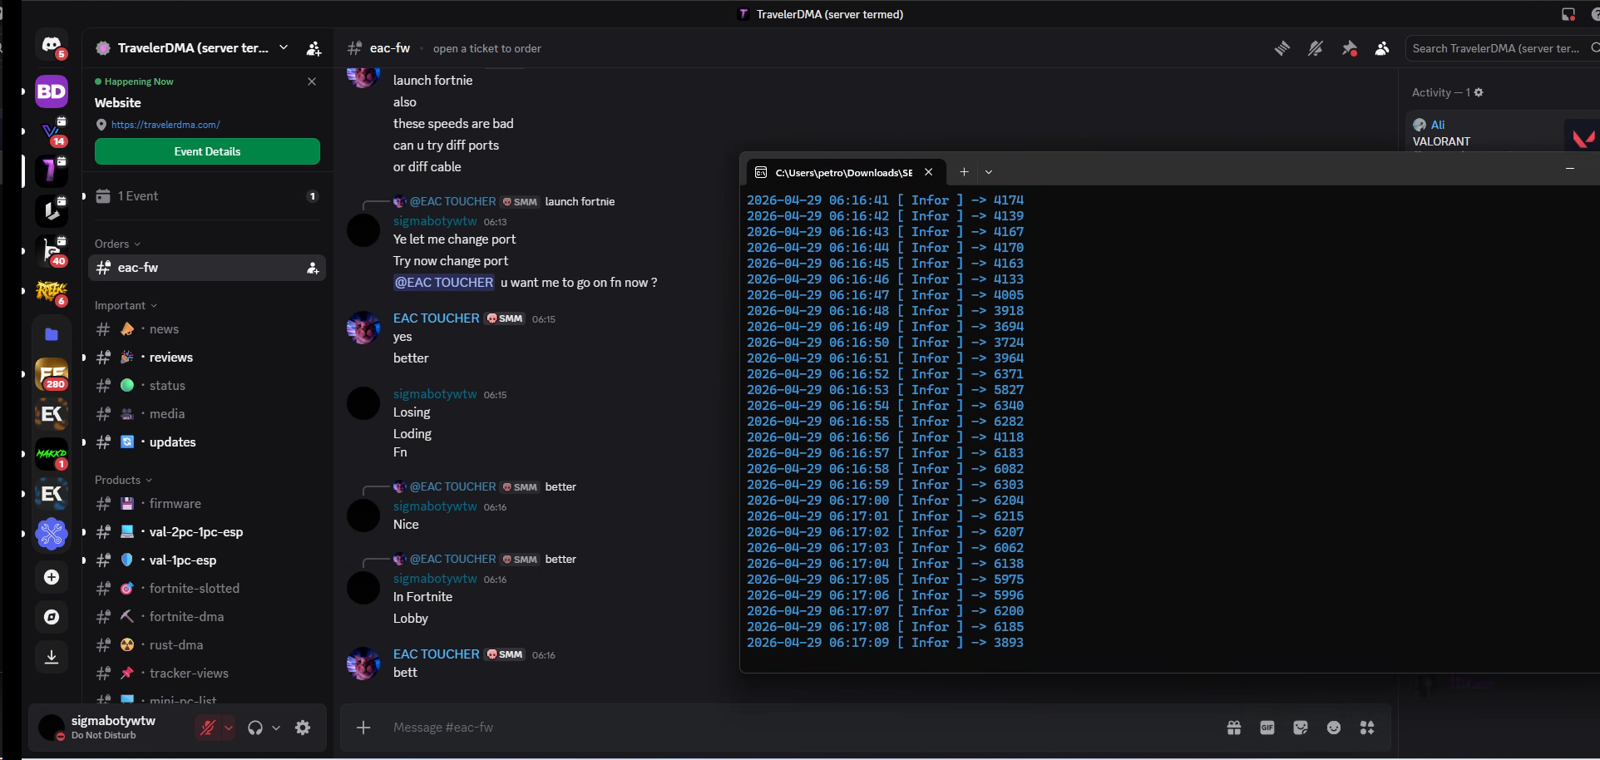Open the val-2pc-1pc-esp channel
1600x760 pixels.
click(207, 532)
